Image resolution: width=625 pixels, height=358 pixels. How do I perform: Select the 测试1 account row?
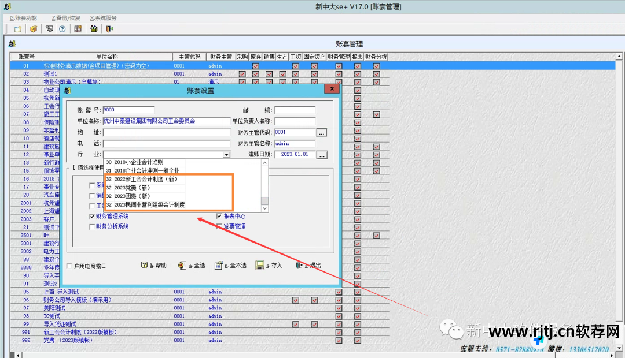(x=199, y=74)
